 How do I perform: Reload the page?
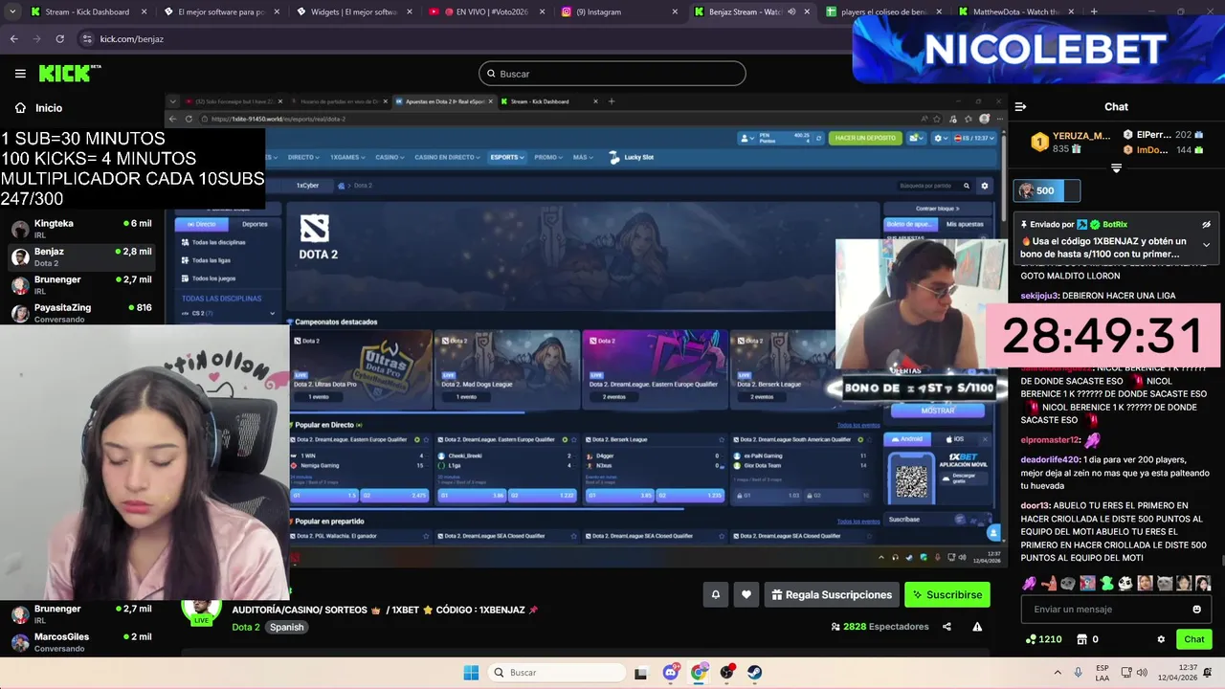click(59, 39)
